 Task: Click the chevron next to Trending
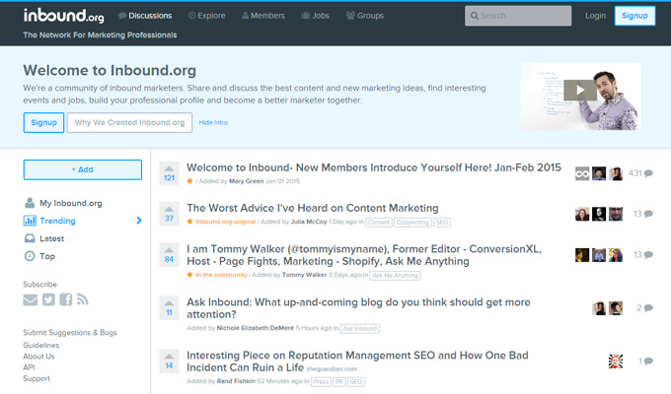click(x=139, y=221)
